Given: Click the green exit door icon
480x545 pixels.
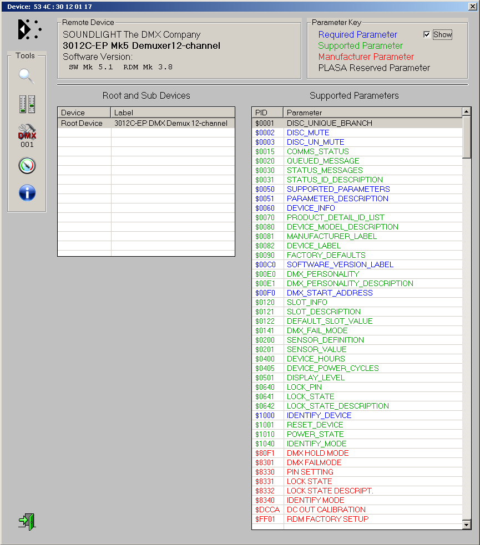Looking at the screenshot, I should pos(26,521).
